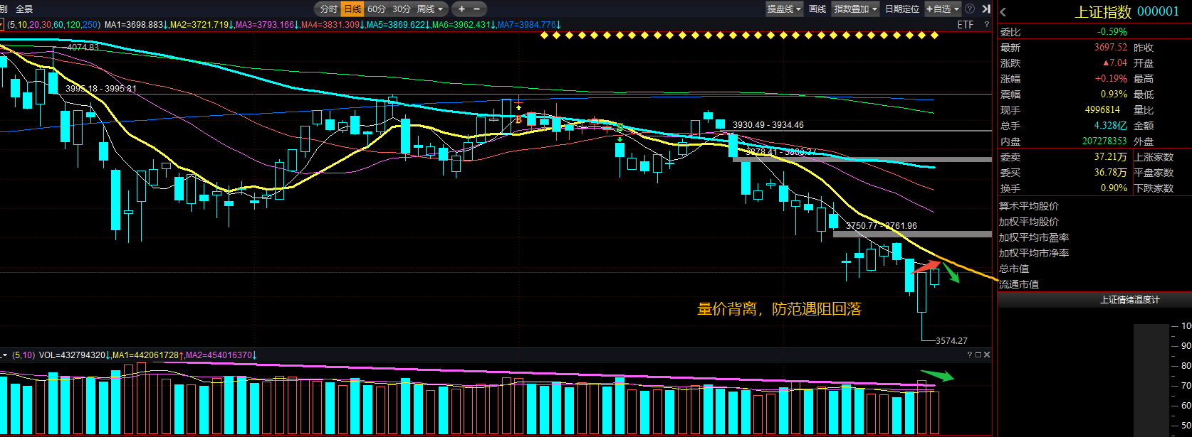Click the 量价背离，防范遇阻回落 annotation

point(779,309)
